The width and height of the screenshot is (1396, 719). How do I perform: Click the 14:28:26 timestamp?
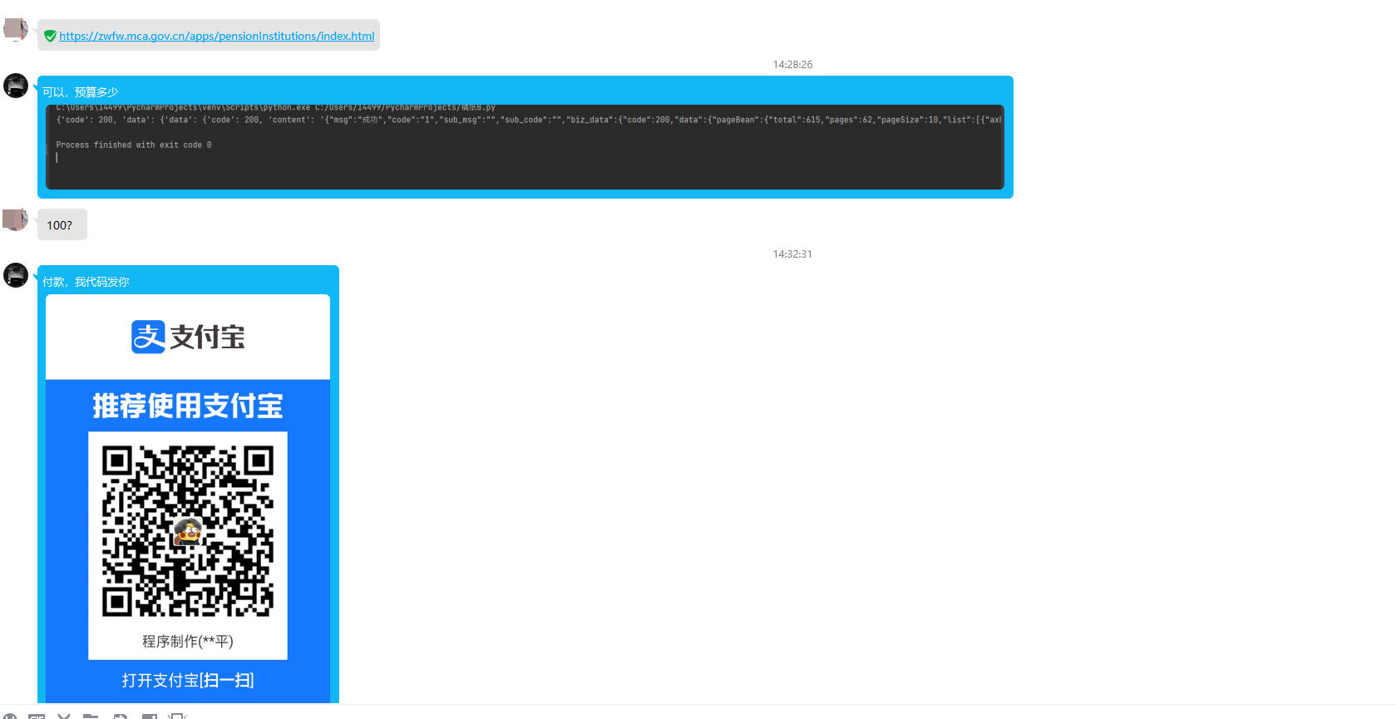tap(792, 64)
